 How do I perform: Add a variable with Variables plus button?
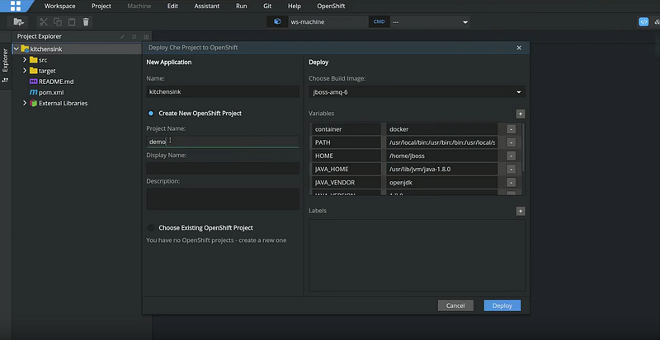click(521, 114)
